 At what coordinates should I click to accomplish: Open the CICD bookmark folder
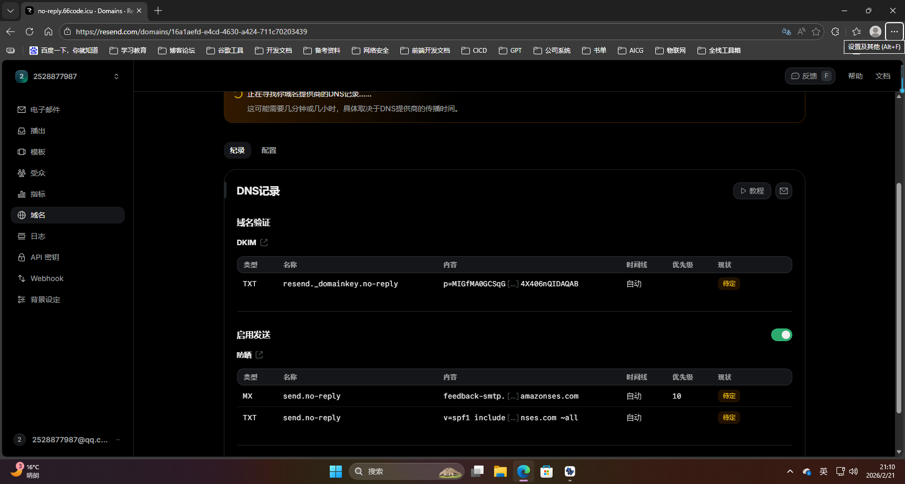pos(474,51)
